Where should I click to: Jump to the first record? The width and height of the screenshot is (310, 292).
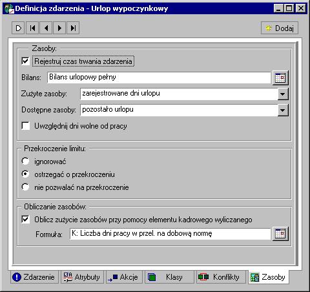32,28
